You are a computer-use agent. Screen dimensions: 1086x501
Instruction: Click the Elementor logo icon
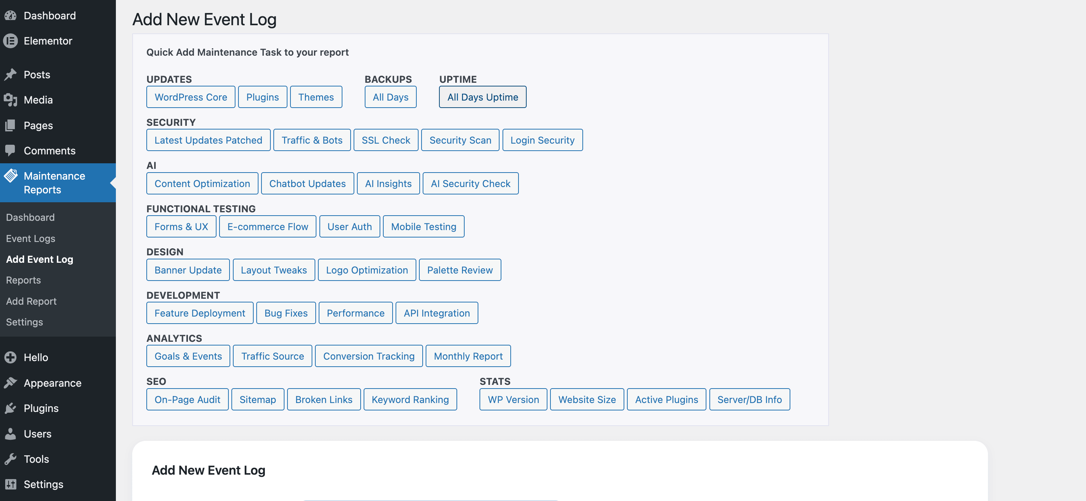pyautogui.click(x=10, y=41)
